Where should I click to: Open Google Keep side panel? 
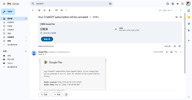click(x=189, y=17)
